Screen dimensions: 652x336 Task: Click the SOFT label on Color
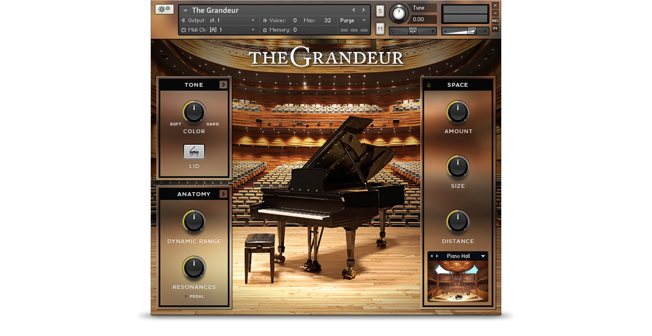(x=176, y=124)
